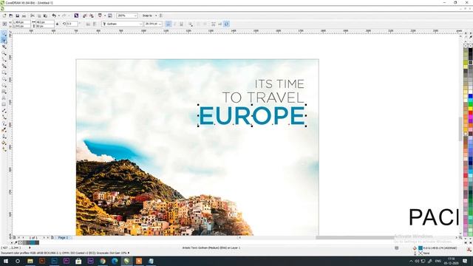Pick teal swatch in document palette
The width and height of the screenshot is (473, 266).
click(x=33, y=242)
